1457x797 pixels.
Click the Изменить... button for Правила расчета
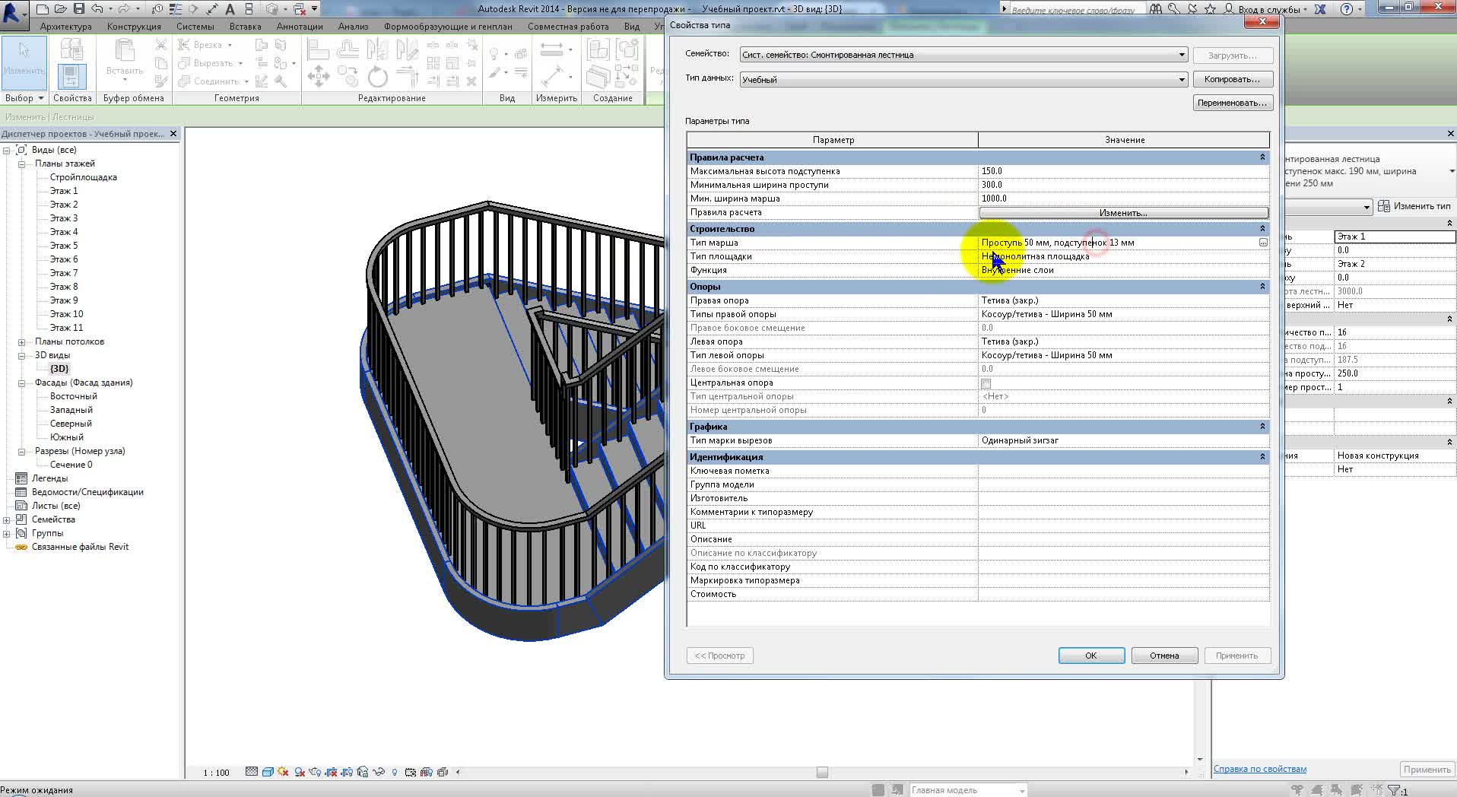point(1123,213)
